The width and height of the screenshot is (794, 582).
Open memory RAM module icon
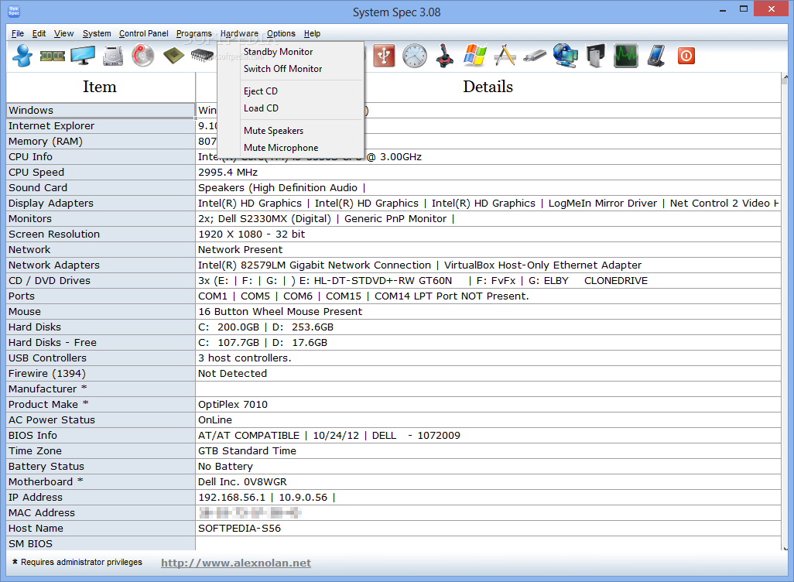coord(52,56)
